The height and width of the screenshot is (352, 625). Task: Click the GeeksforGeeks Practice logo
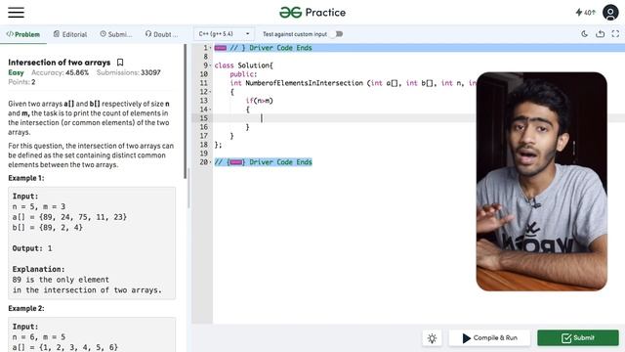click(312, 13)
